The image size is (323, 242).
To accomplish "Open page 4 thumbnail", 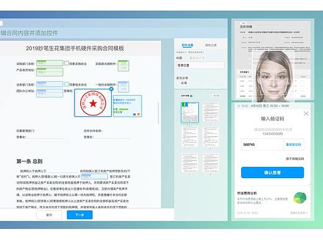I will (211, 137).
